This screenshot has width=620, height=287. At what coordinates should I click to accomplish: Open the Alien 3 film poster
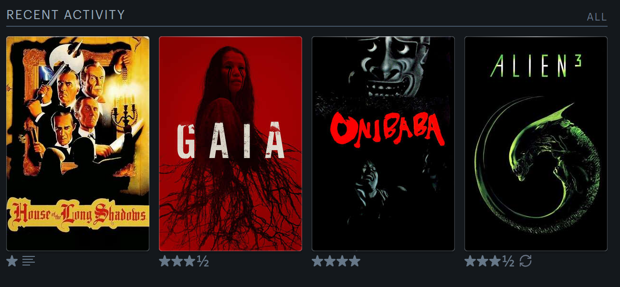coord(536,144)
